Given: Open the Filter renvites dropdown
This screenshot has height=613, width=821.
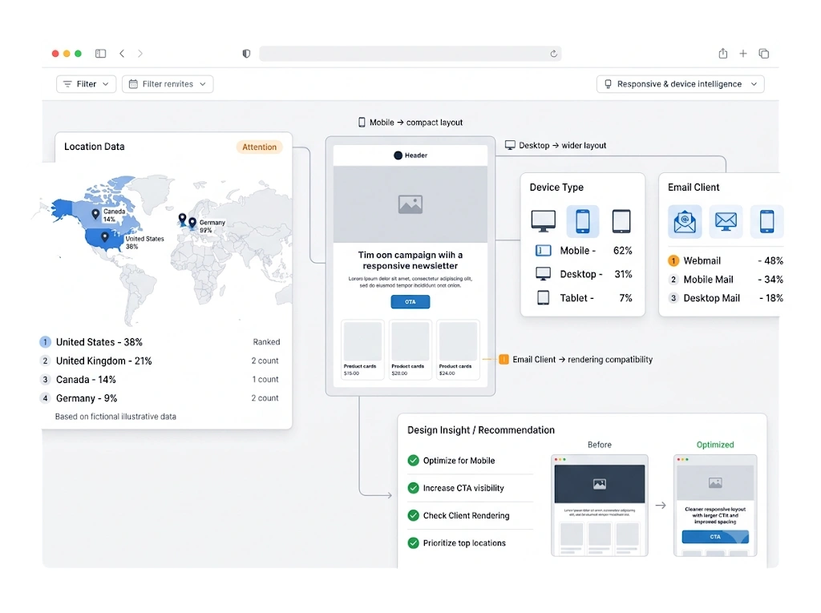Looking at the screenshot, I should [x=168, y=84].
